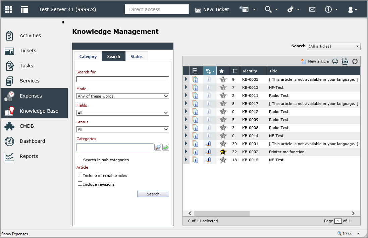Open the apps grid menu icon
The height and width of the screenshot is (238, 368).
coord(8,9)
